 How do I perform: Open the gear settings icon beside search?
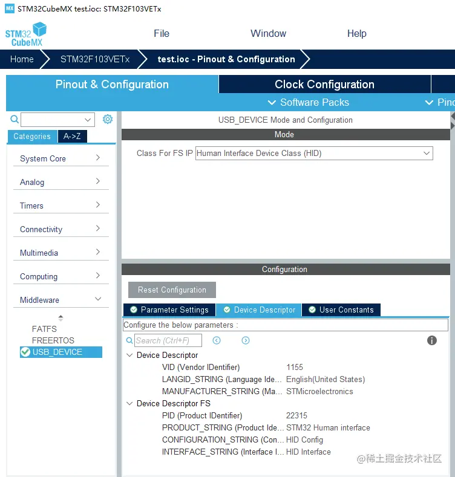tap(108, 119)
